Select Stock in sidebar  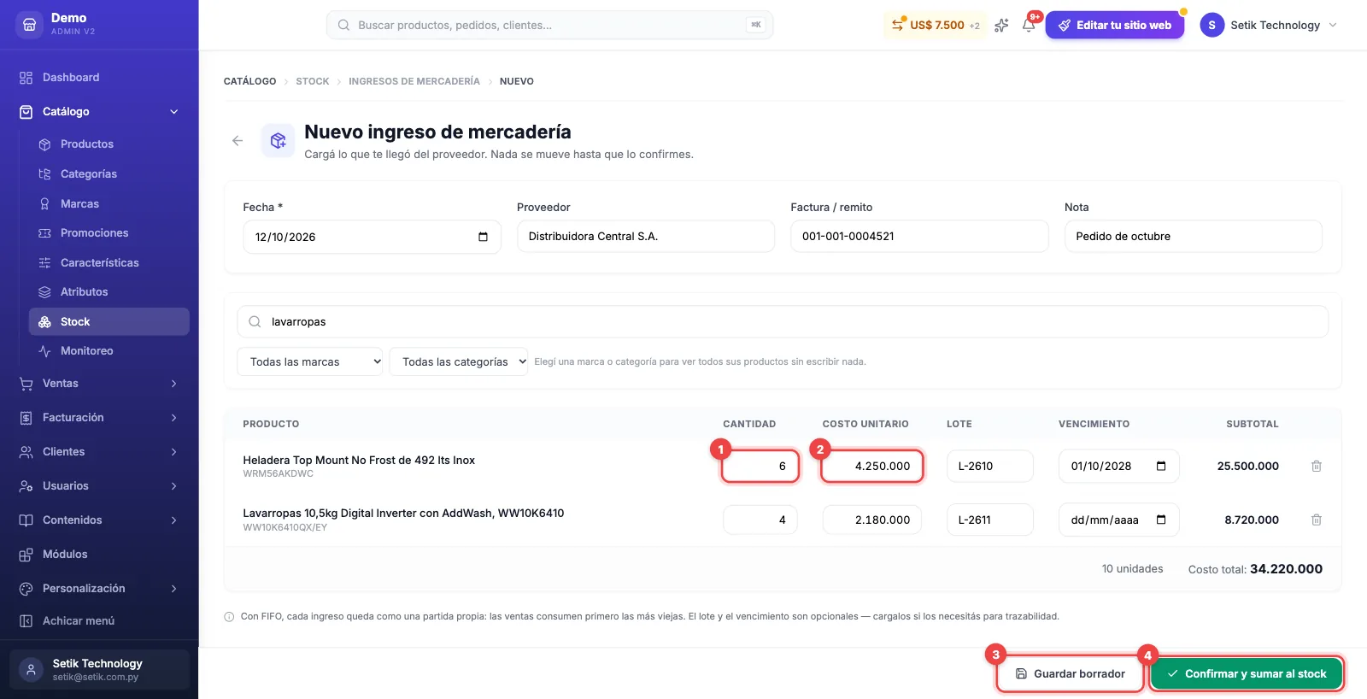click(x=109, y=321)
